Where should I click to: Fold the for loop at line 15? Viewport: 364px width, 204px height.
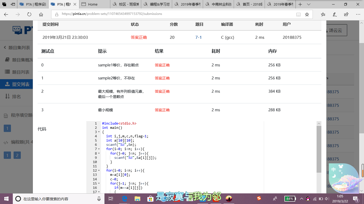99,183
